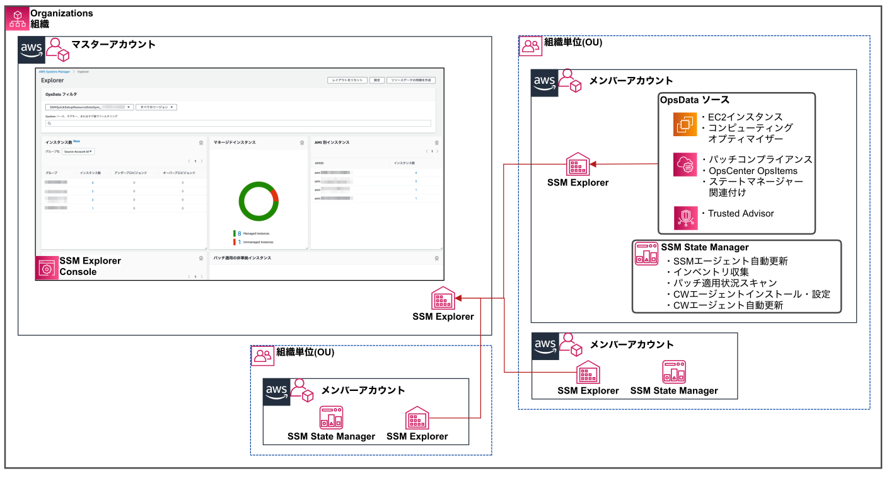This screenshot has width=889, height=478.
Task: Click the EC2 instance icon in OpsData ソース
Action: pyautogui.click(x=685, y=124)
